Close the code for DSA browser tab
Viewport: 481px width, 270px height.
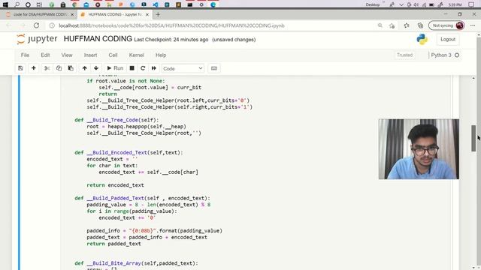(72, 14)
